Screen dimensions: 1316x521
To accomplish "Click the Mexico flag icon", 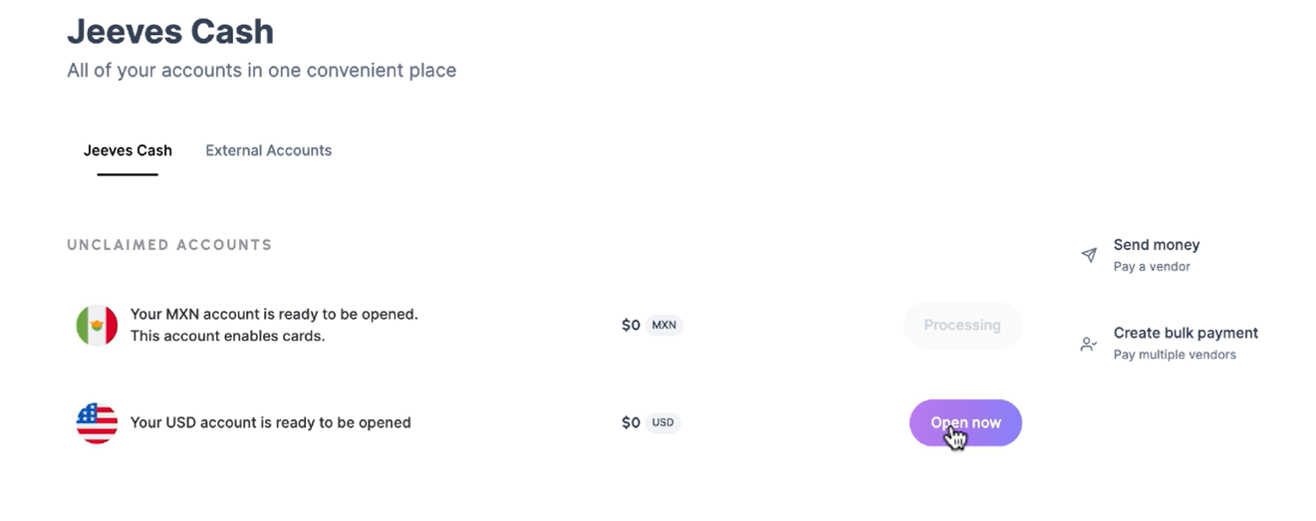I will click(x=97, y=325).
